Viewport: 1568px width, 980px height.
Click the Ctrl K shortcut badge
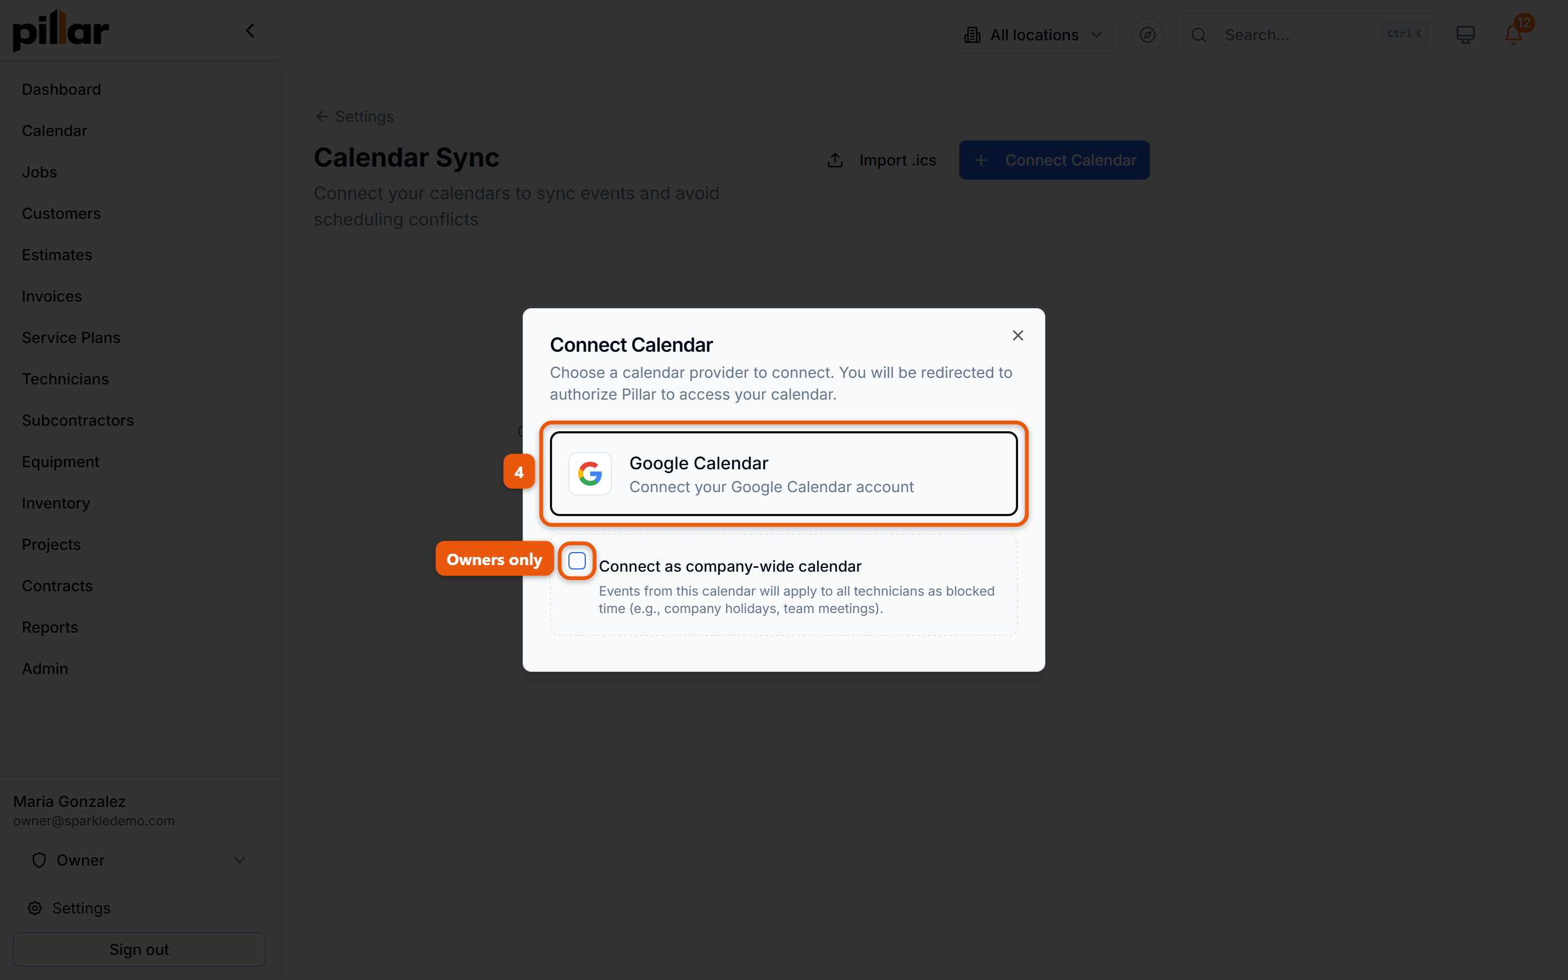pos(1404,34)
